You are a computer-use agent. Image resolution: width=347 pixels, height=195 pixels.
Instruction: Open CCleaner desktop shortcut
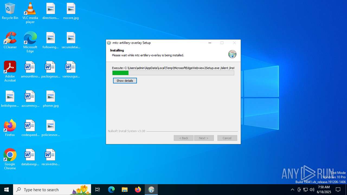(x=10, y=41)
